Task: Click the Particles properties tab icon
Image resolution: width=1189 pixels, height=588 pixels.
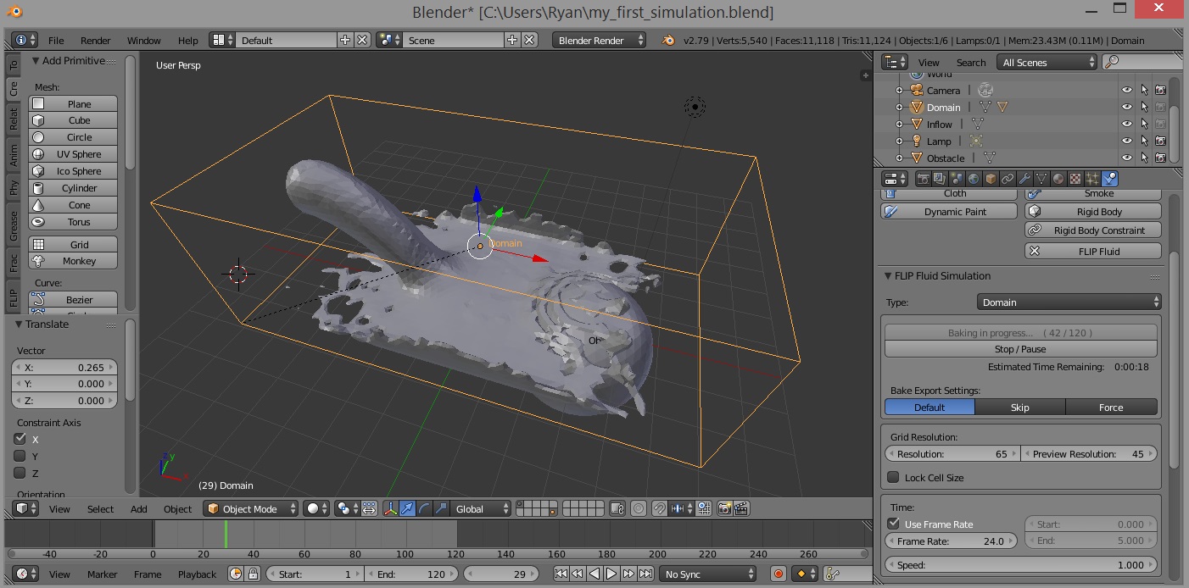Action: 1092,179
